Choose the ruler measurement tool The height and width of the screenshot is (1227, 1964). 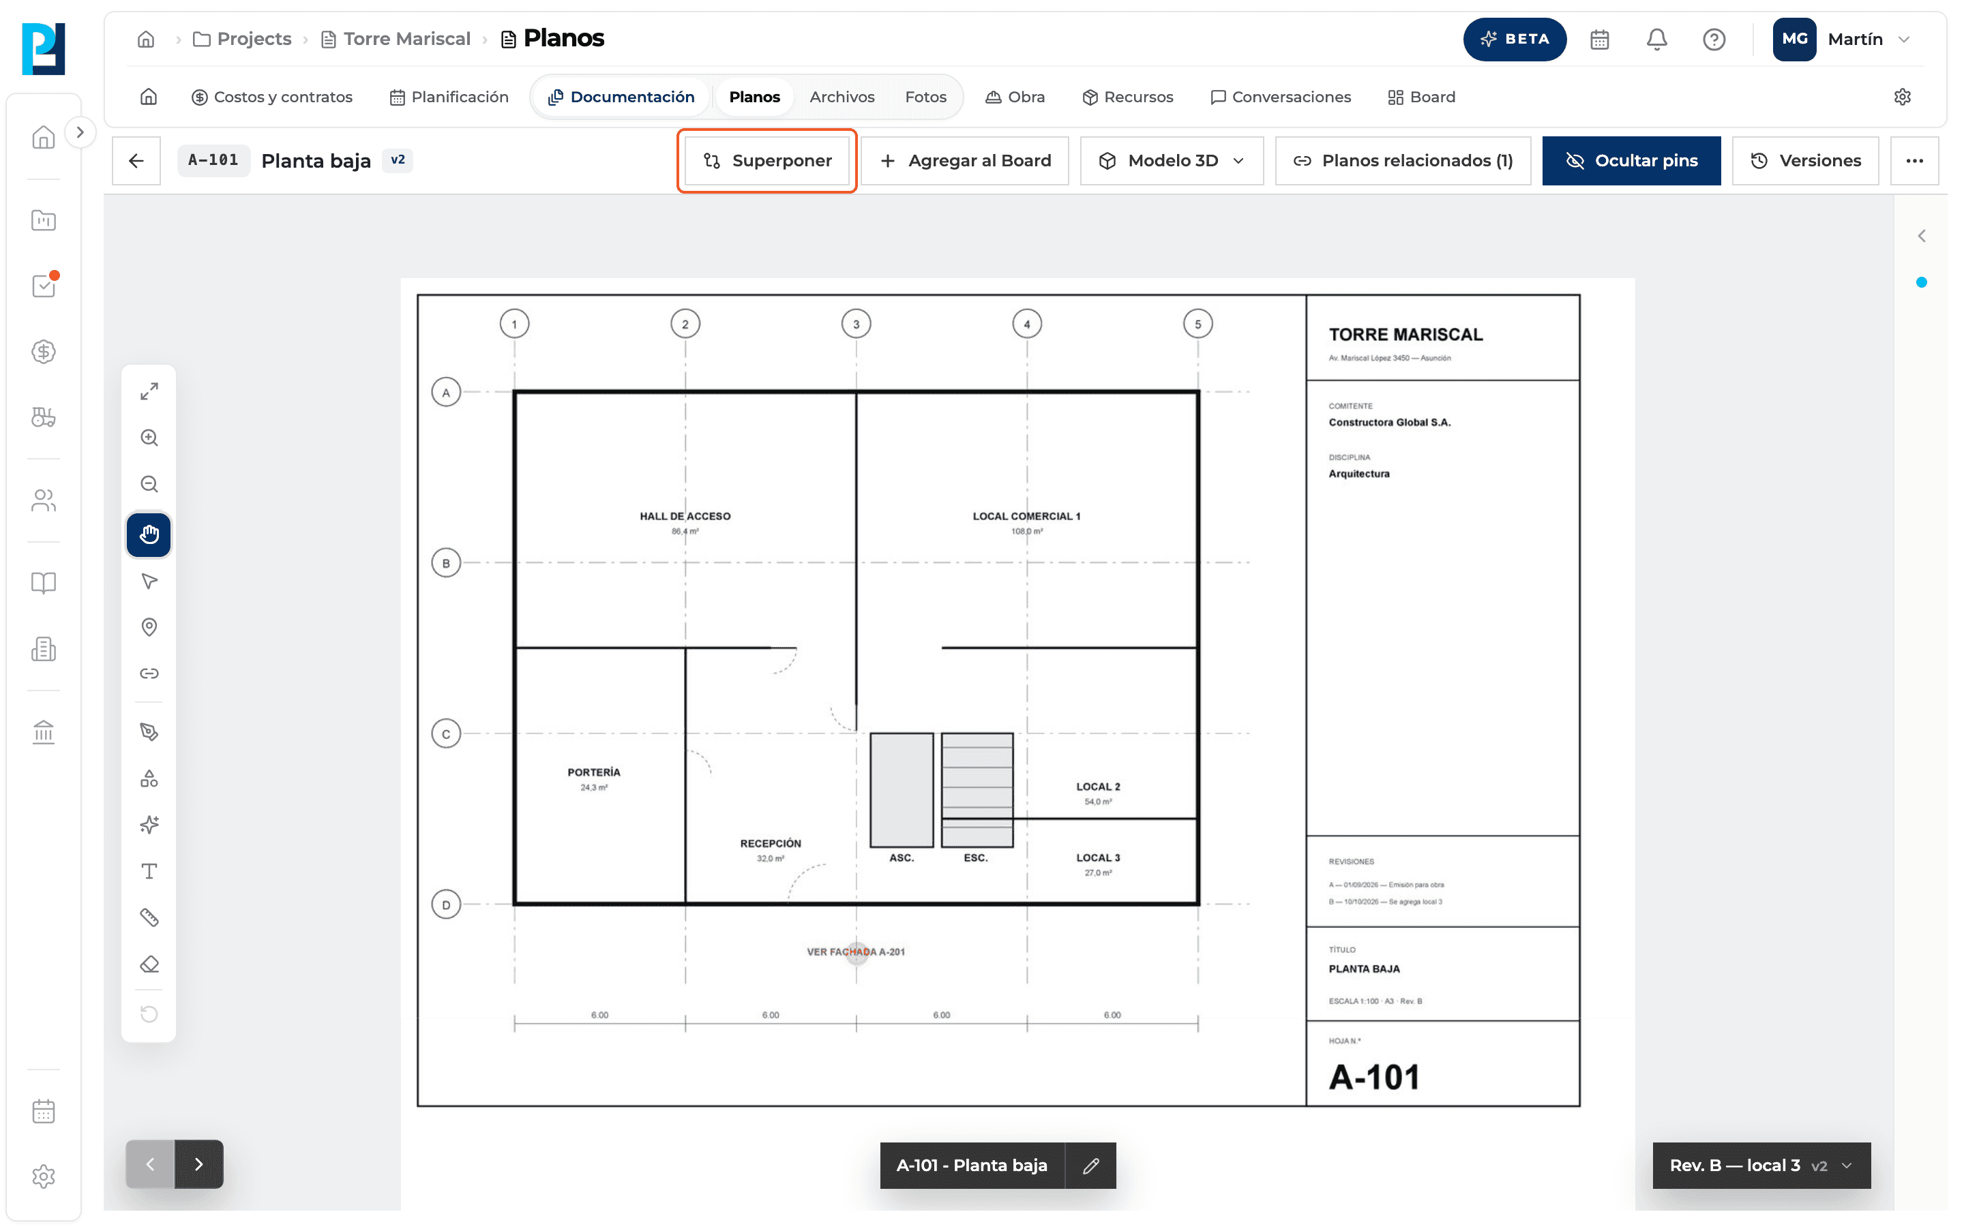pyautogui.click(x=149, y=917)
